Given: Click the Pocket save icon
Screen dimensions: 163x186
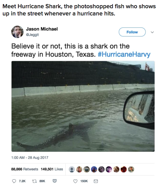Looking at the screenshot, I should (54, 181).
